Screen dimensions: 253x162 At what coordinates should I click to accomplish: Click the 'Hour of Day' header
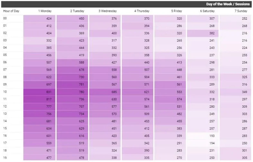[x=11, y=11]
